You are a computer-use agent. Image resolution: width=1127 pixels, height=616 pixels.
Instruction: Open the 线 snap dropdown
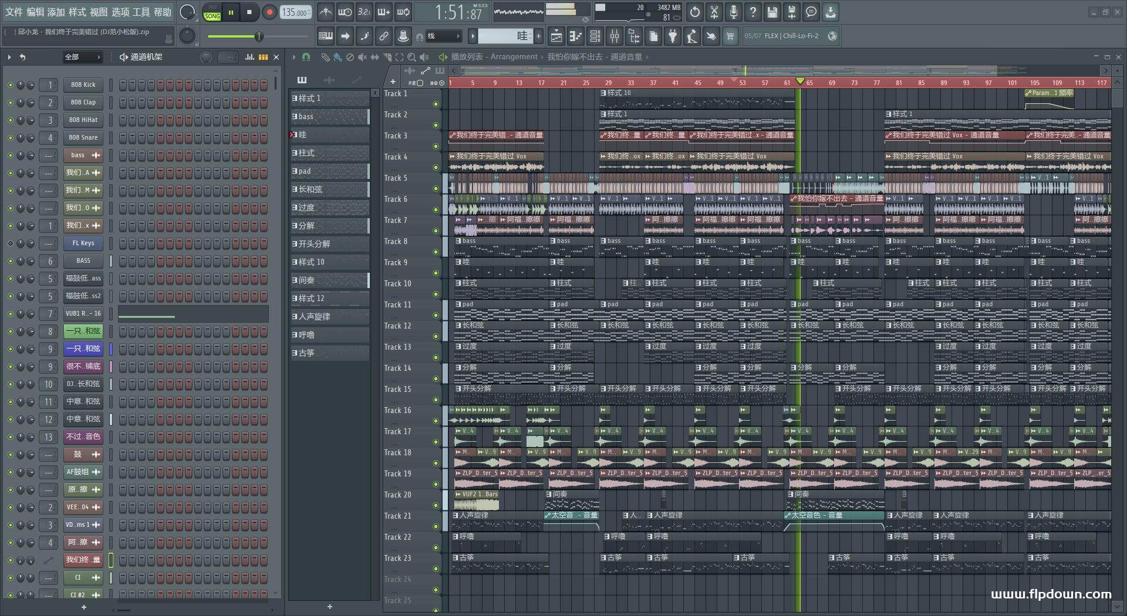[x=443, y=36]
